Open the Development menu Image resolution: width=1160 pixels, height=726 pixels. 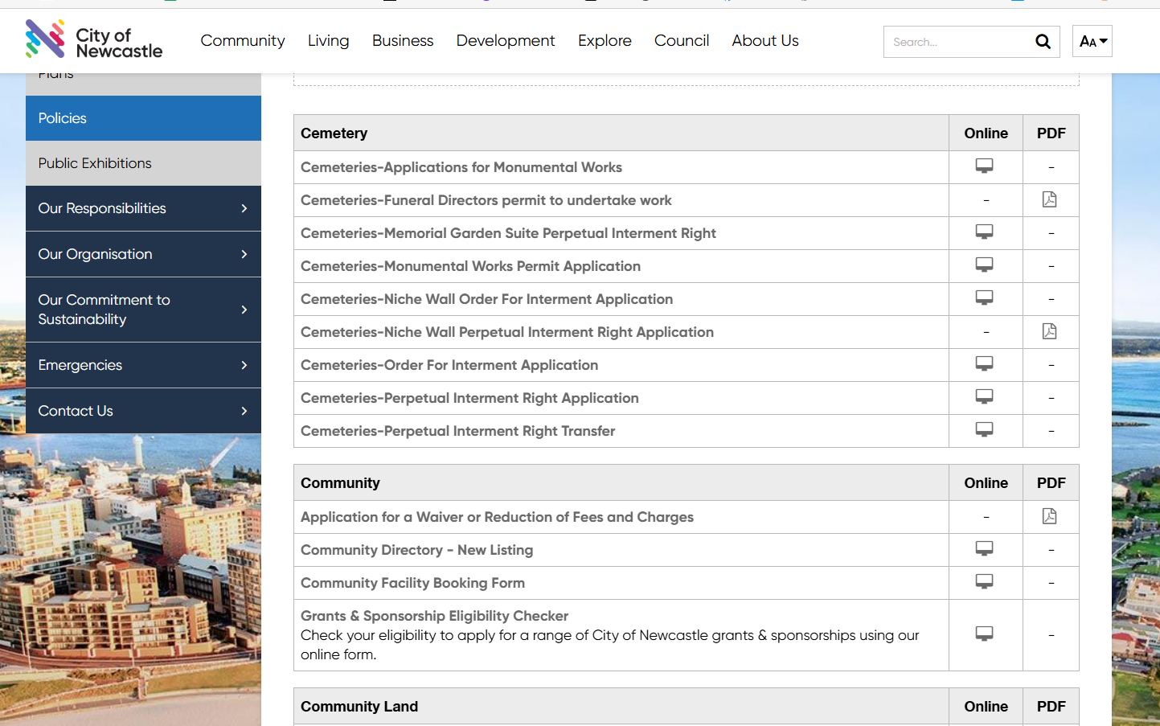pos(506,40)
